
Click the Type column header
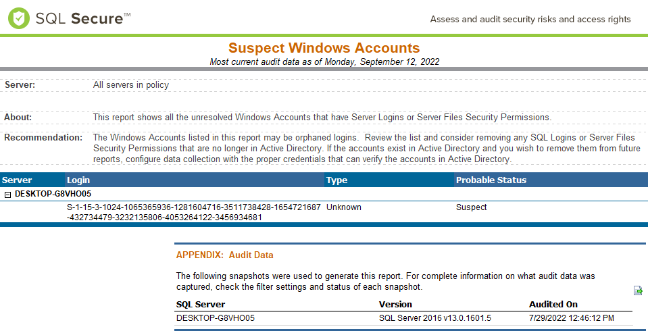[x=337, y=180]
